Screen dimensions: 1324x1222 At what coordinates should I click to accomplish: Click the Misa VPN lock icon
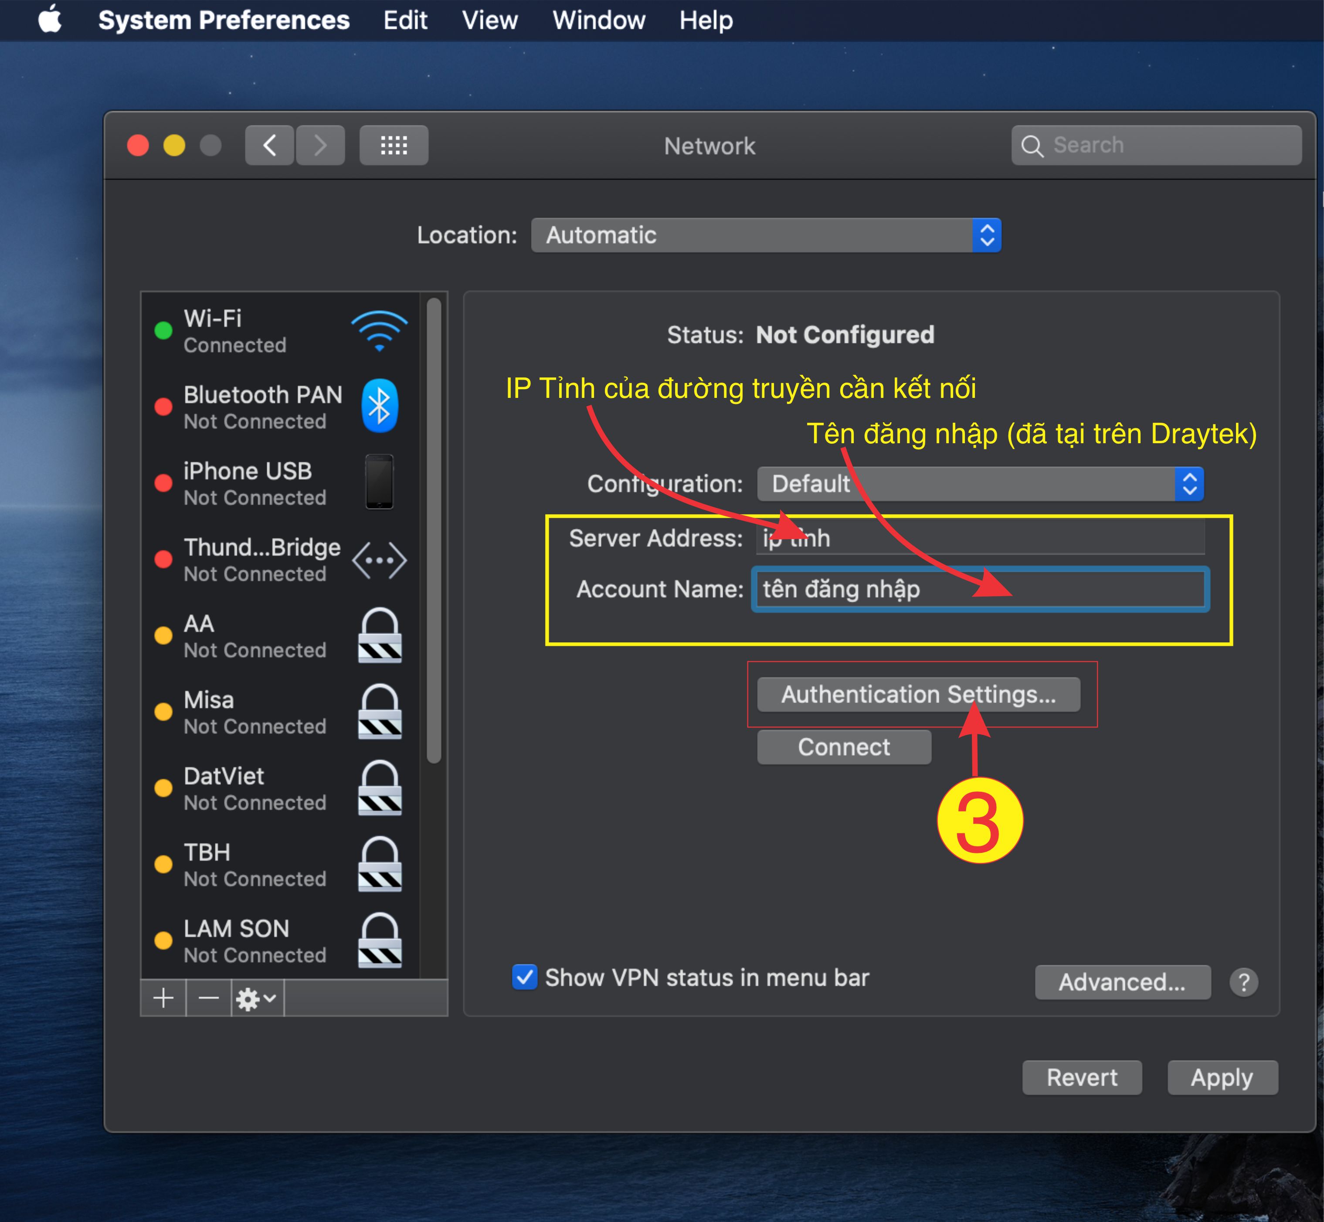pyautogui.click(x=380, y=712)
